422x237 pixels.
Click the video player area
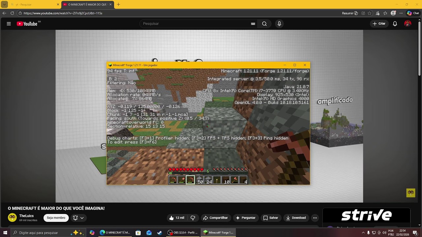[209, 116]
